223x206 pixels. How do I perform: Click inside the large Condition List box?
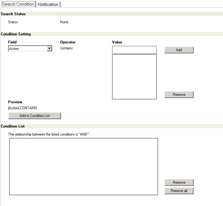[84, 167]
